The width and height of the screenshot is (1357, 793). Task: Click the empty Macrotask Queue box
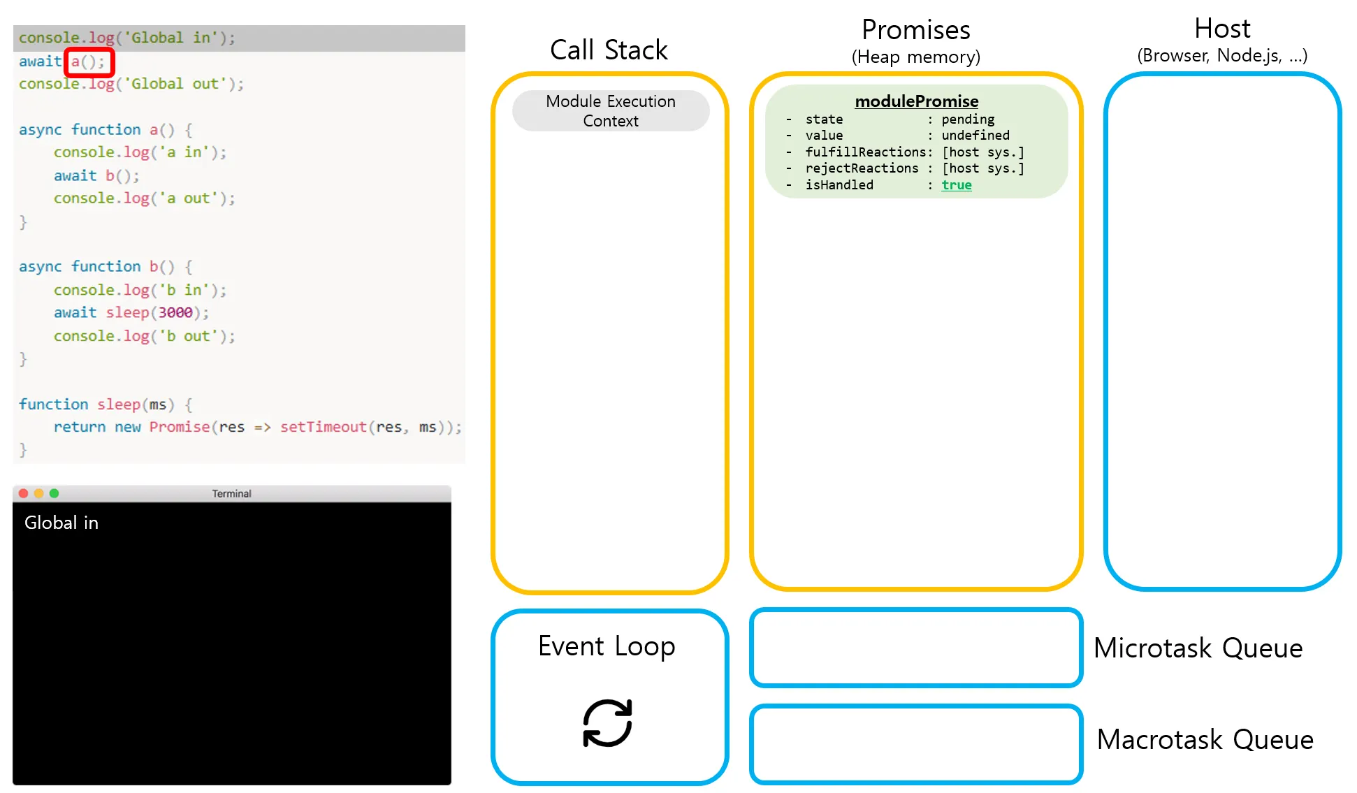coord(915,743)
